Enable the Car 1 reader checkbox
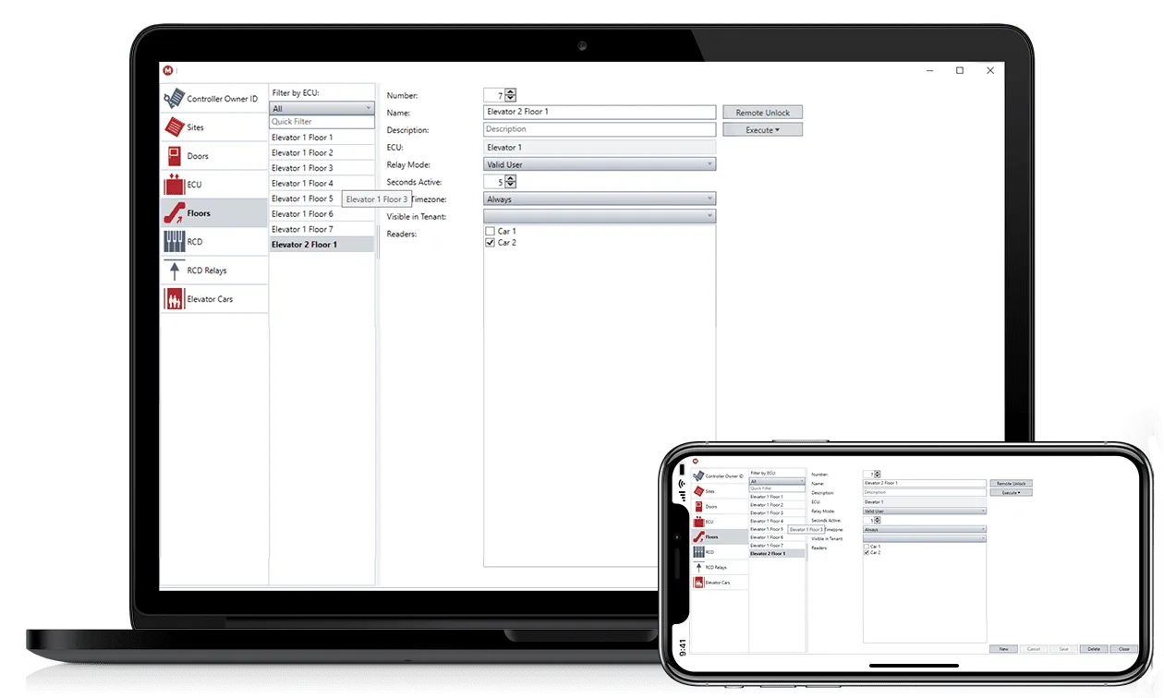The height and width of the screenshot is (698, 1164). pyautogui.click(x=491, y=231)
